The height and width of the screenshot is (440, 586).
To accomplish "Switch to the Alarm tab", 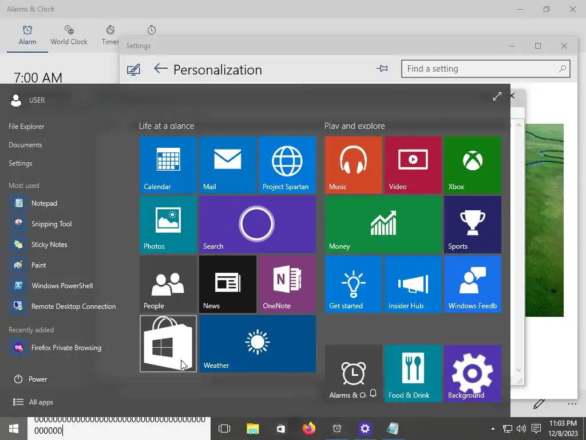I will 27,36.
